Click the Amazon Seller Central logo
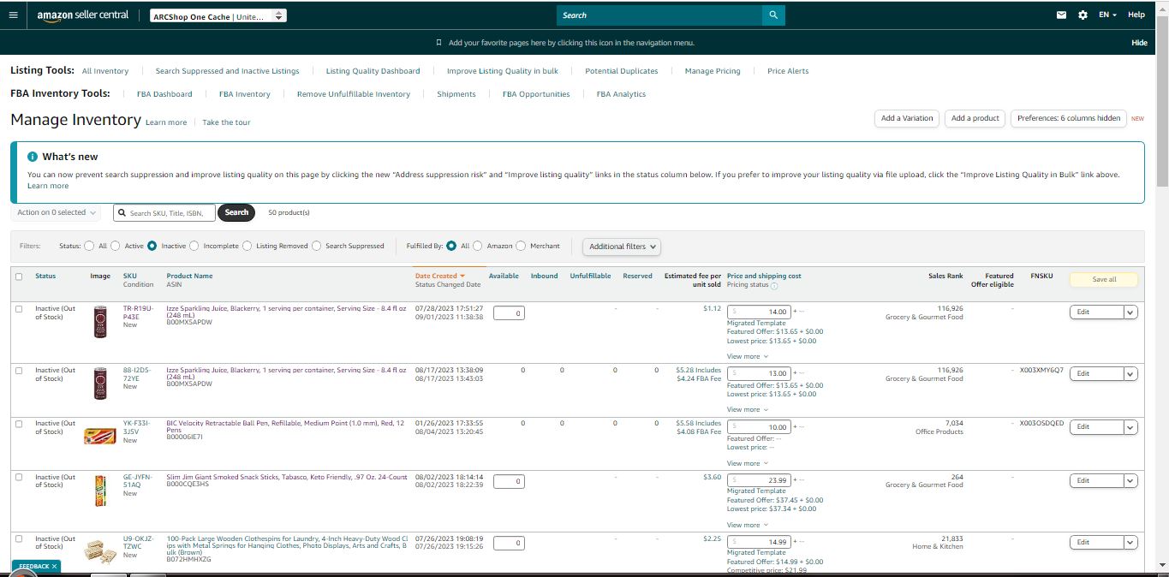The width and height of the screenshot is (1169, 577). point(82,15)
